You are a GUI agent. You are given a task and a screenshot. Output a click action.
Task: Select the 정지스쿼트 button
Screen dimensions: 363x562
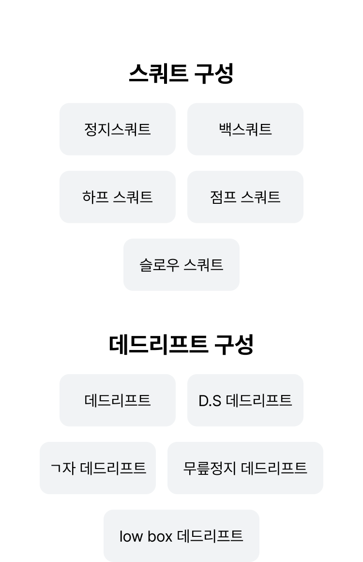tap(118, 129)
